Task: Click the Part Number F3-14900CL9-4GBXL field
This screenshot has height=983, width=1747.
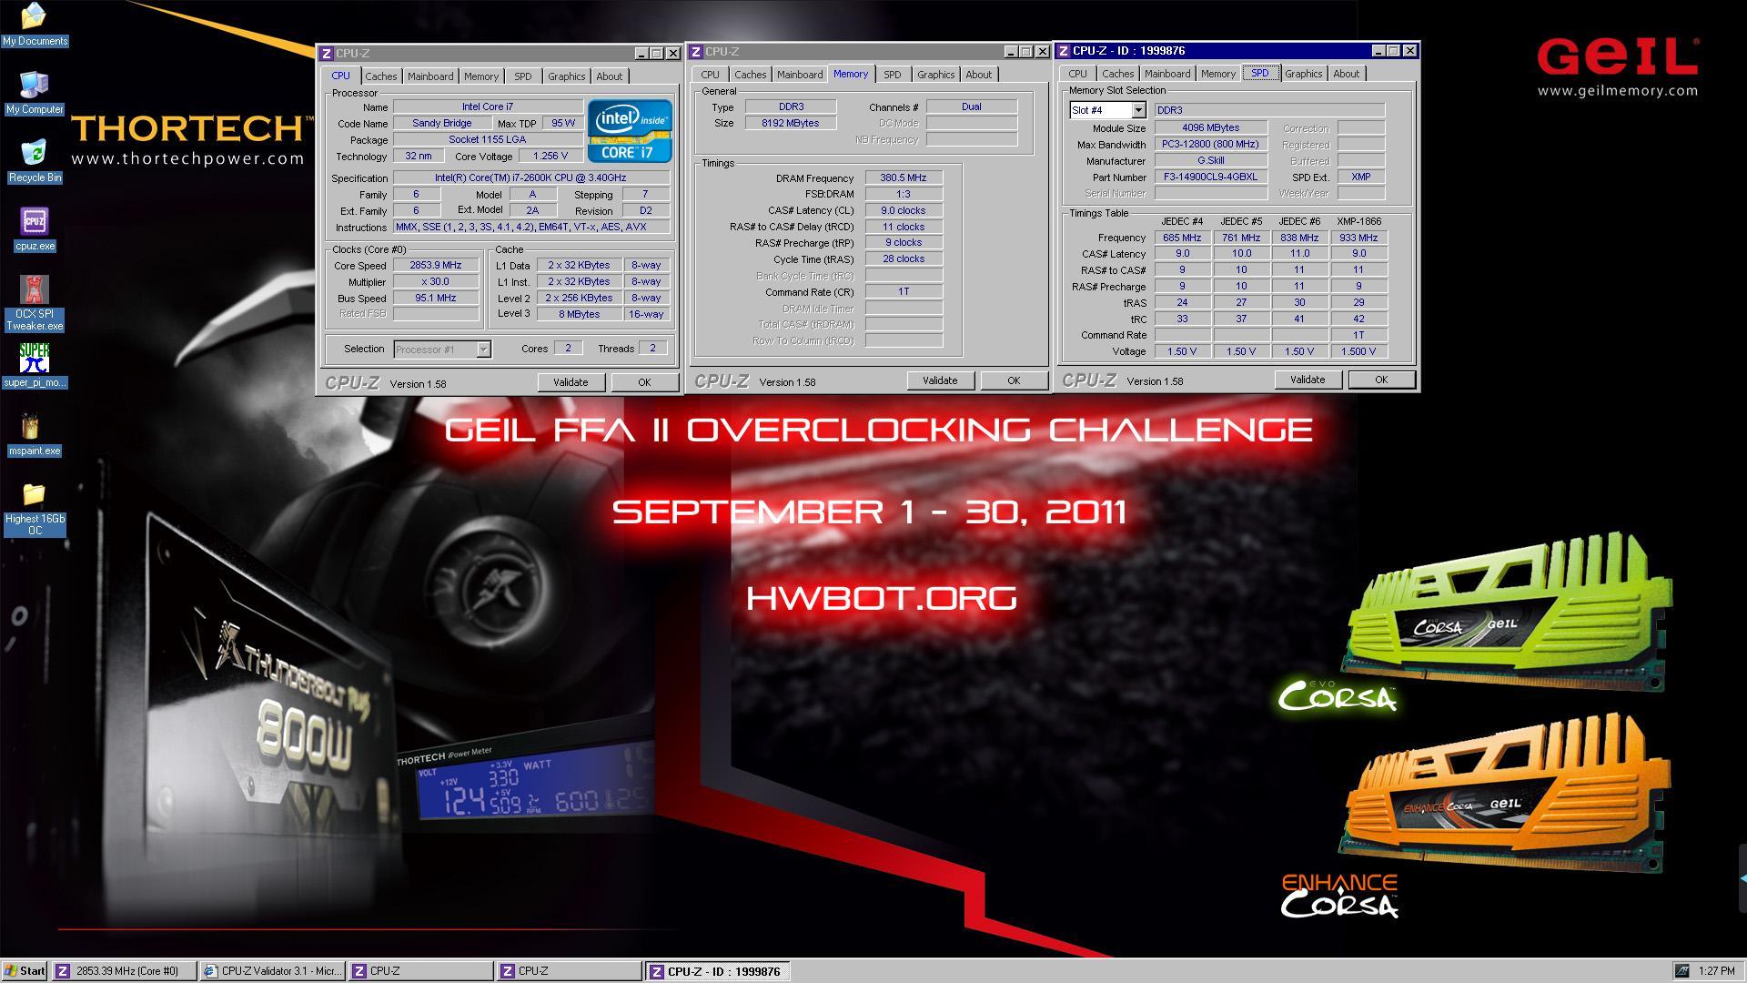Action: point(1211,177)
